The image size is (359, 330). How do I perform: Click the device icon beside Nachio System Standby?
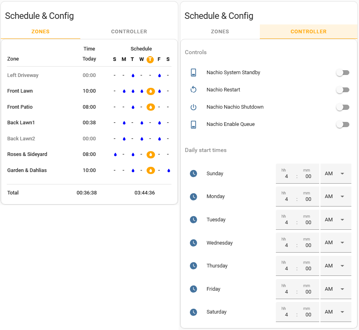point(193,73)
